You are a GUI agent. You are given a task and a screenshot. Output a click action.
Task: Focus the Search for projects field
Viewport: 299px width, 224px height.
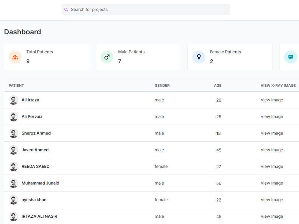tap(146, 10)
